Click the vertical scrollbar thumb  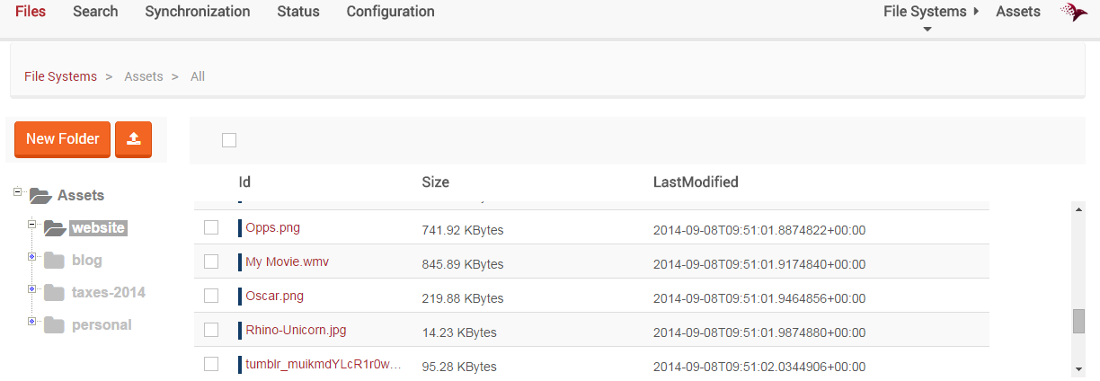coord(1078,321)
